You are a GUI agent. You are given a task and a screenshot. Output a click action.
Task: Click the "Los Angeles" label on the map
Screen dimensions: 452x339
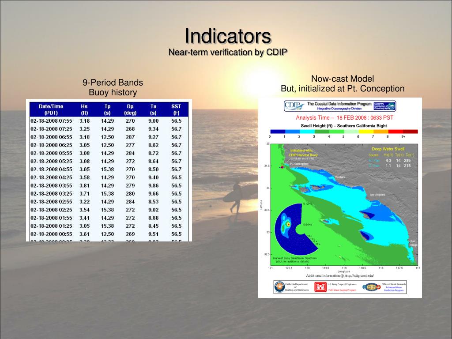(377, 195)
